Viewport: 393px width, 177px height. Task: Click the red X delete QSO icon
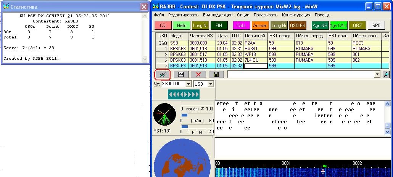198,74
